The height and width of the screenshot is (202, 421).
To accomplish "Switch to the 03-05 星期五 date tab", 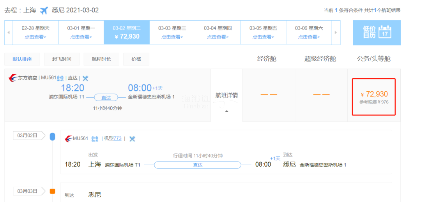I will tap(263, 33).
